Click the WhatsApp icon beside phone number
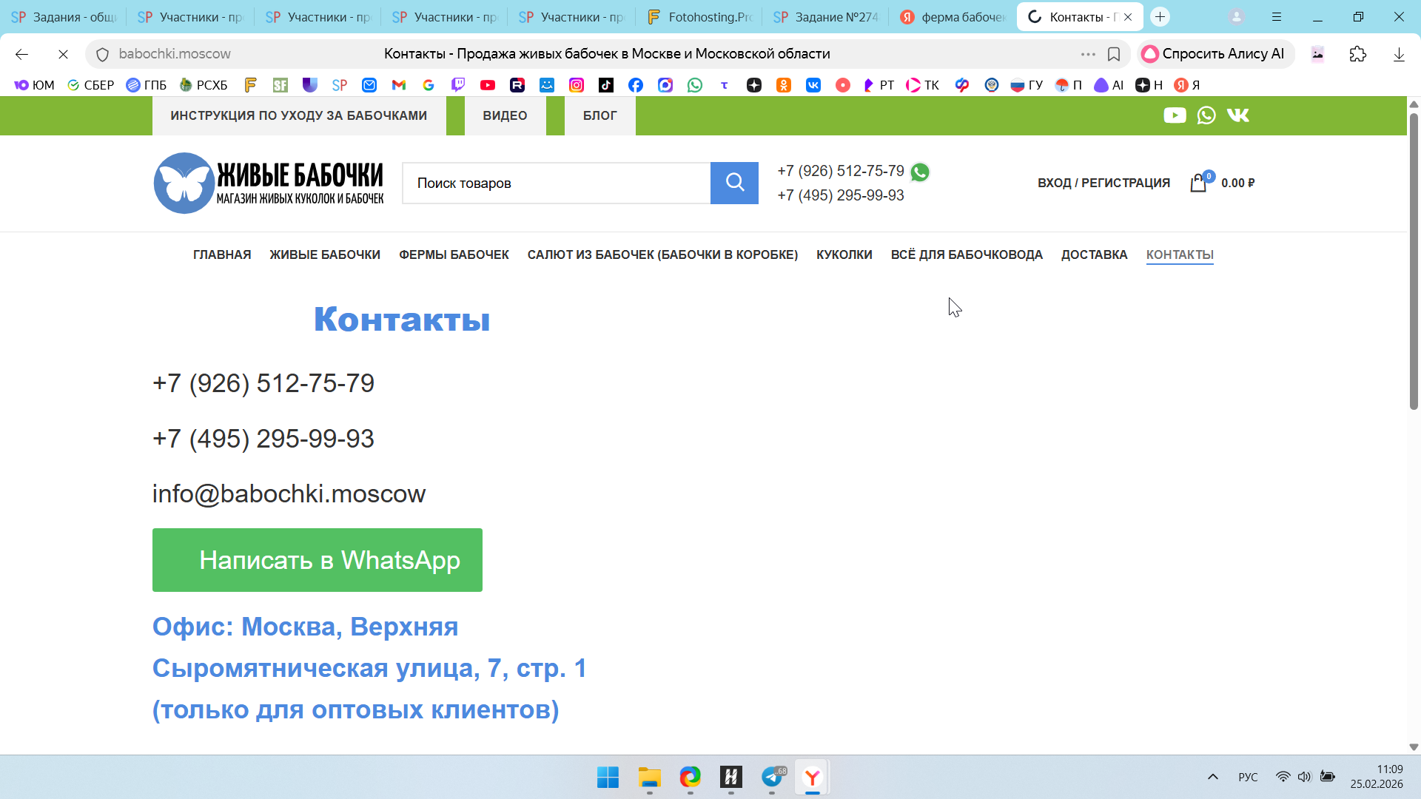 coord(920,172)
